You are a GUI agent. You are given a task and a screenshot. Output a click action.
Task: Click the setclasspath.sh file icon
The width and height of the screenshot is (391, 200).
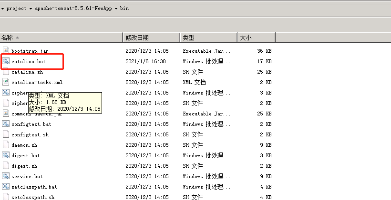[6, 197]
